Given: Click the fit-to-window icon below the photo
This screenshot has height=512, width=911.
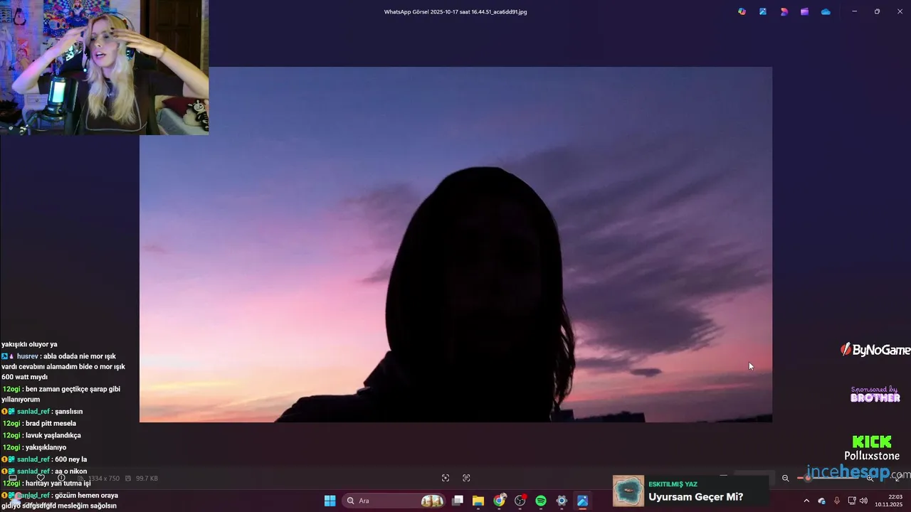Looking at the screenshot, I should tap(446, 478).
